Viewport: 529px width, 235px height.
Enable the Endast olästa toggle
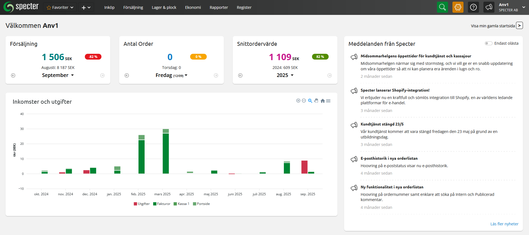pyautogui.click(x=488, y=43)
